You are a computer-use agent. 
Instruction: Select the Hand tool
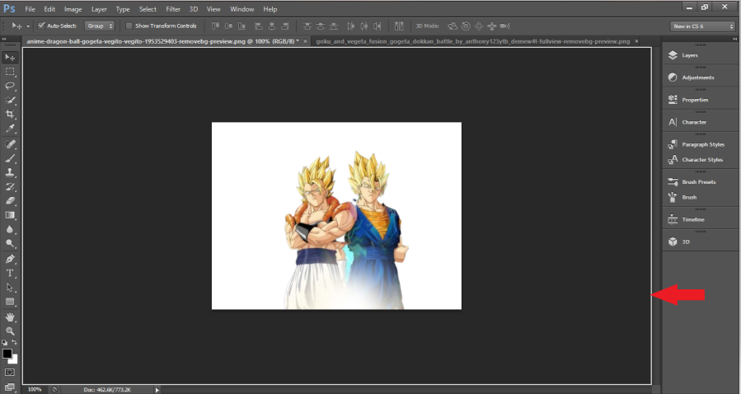[x=10, y=317]
